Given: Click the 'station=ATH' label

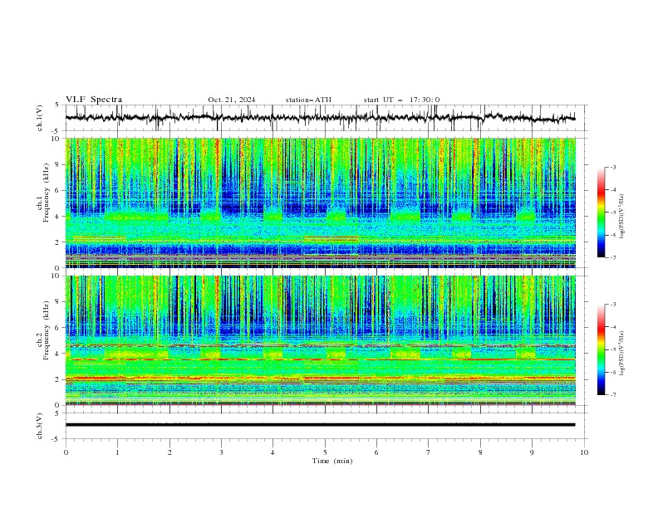Looking at the screenshot, I should [308, 100].
